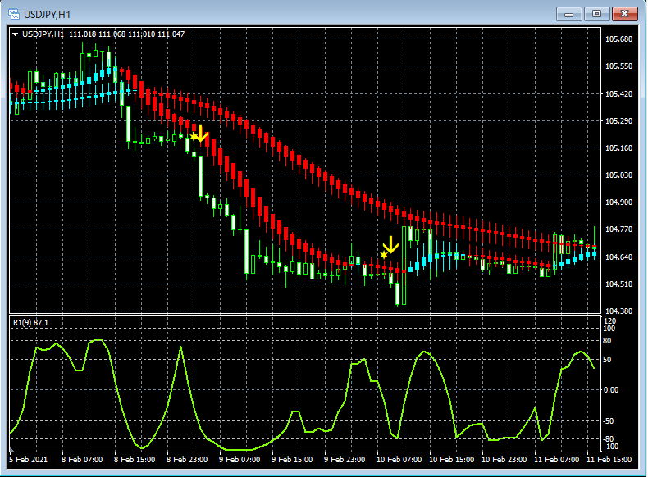
Task: Open the chart dropdown triangle beside USDJPY,H1
Action: click(15, 34)
